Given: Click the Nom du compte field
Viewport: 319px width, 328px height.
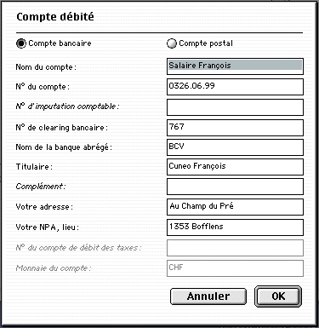Looking at the screenshot, I should [235, 66].
